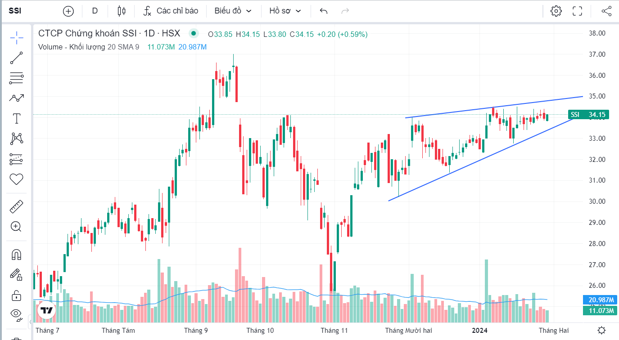Toggle lock all drawing tools

[17, 295]
